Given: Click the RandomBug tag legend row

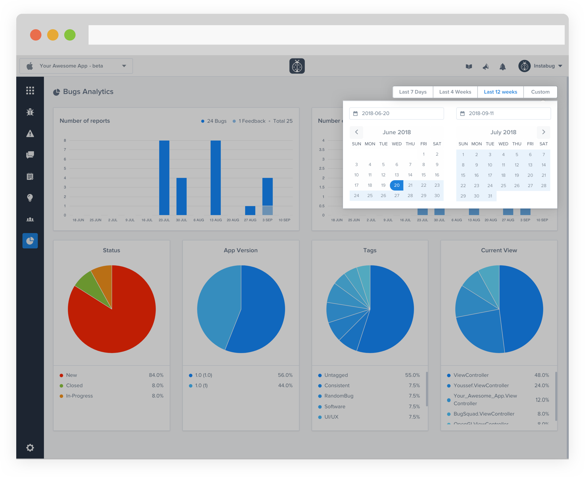Looking at the screenshot, I should tap(369, 396).
